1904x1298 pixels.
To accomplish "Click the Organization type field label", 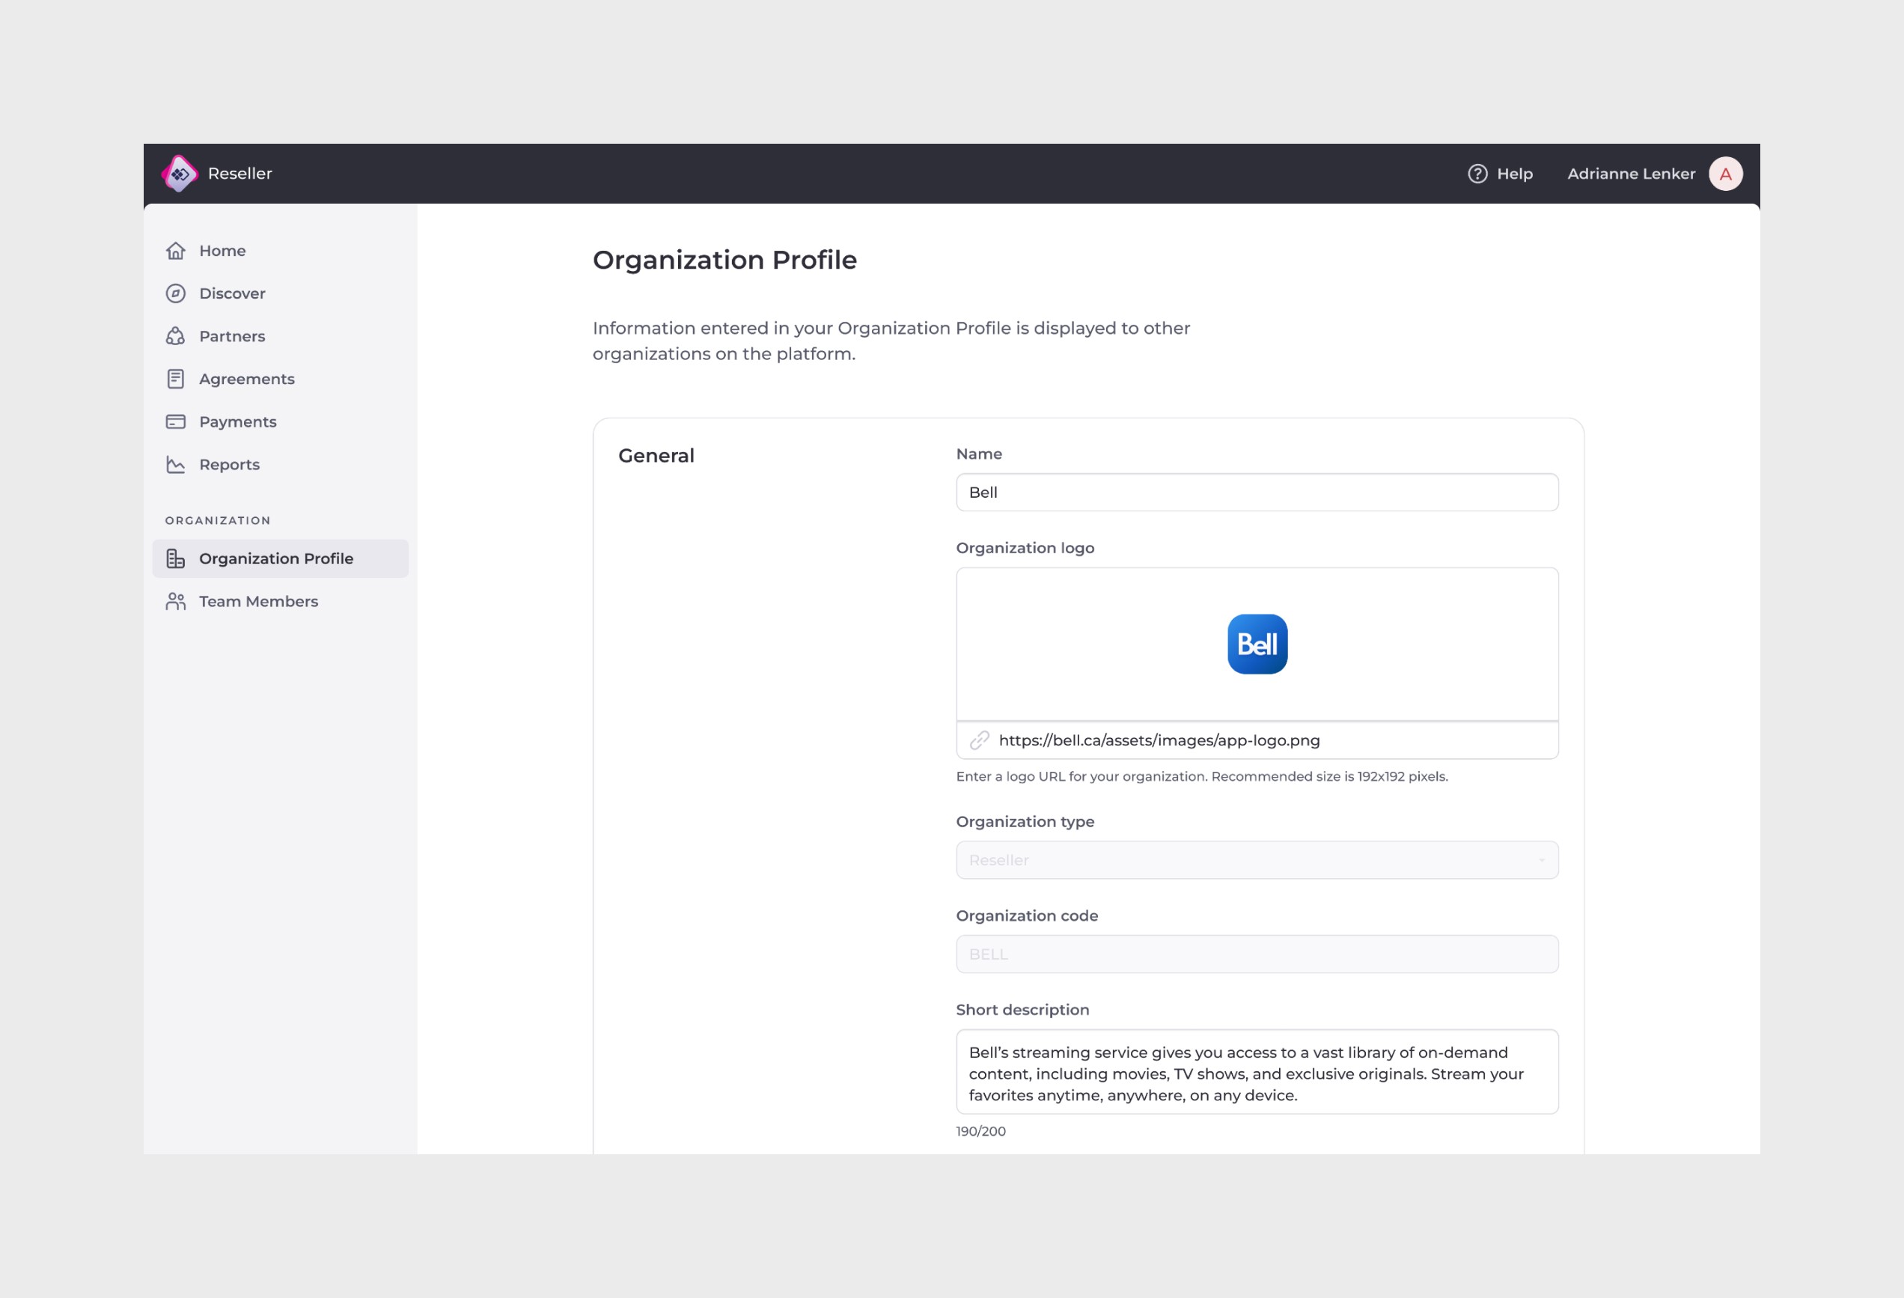I will (1025, 822).
